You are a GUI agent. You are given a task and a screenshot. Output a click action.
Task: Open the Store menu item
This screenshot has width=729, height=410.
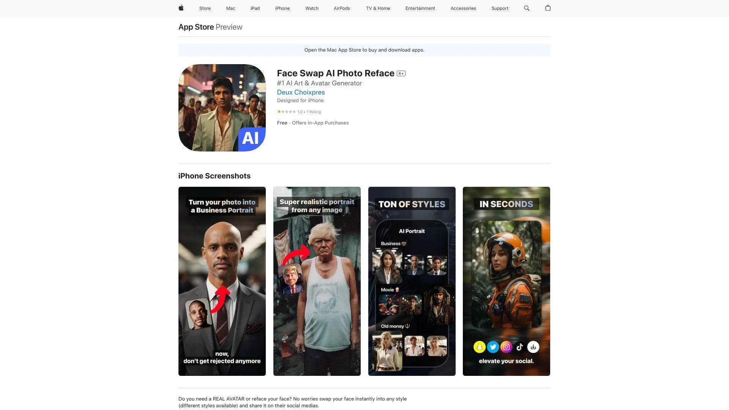(x=205, y=8)
